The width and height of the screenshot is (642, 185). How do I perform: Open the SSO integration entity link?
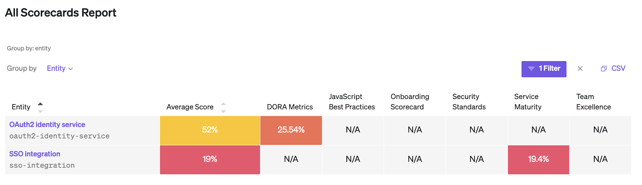tap(35, 154)
